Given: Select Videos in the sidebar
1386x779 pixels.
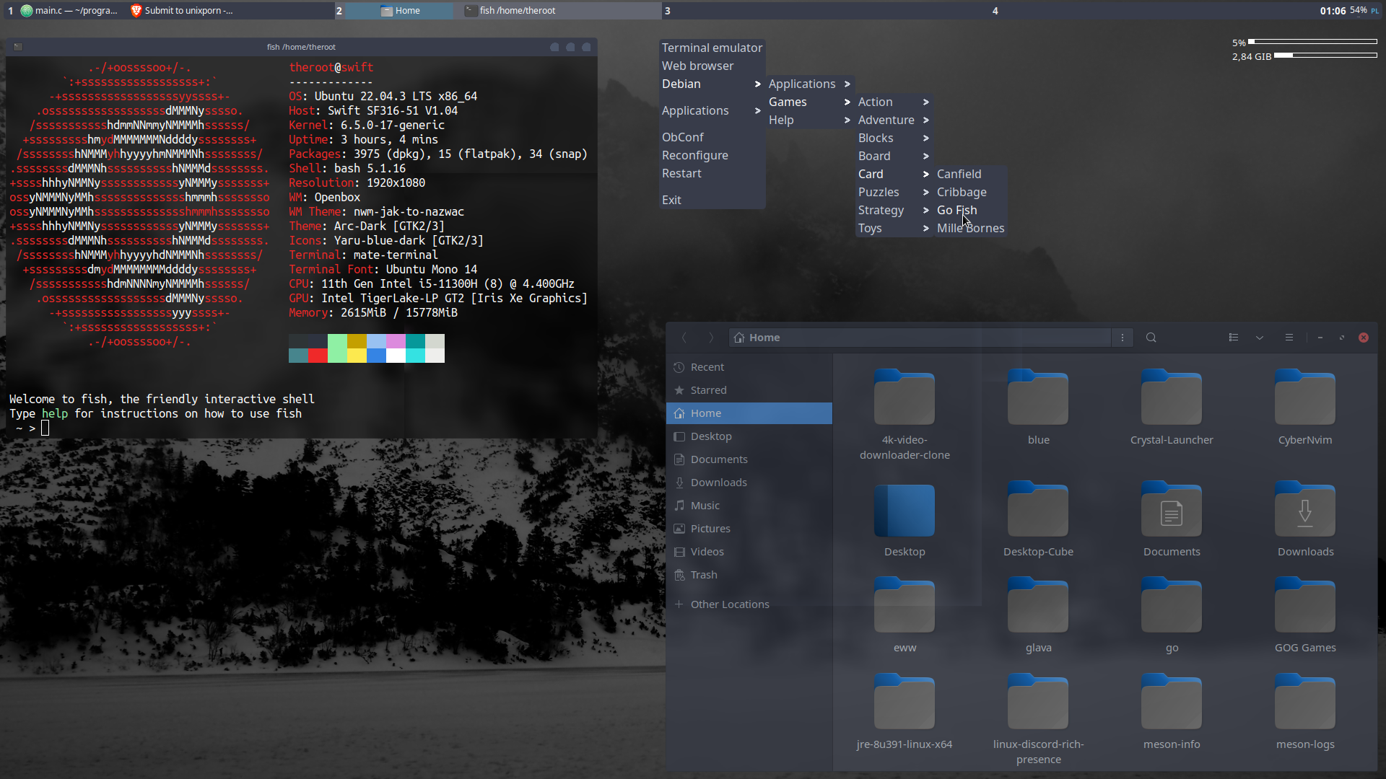Looking at the screenshot, I should tap(749, 552).
